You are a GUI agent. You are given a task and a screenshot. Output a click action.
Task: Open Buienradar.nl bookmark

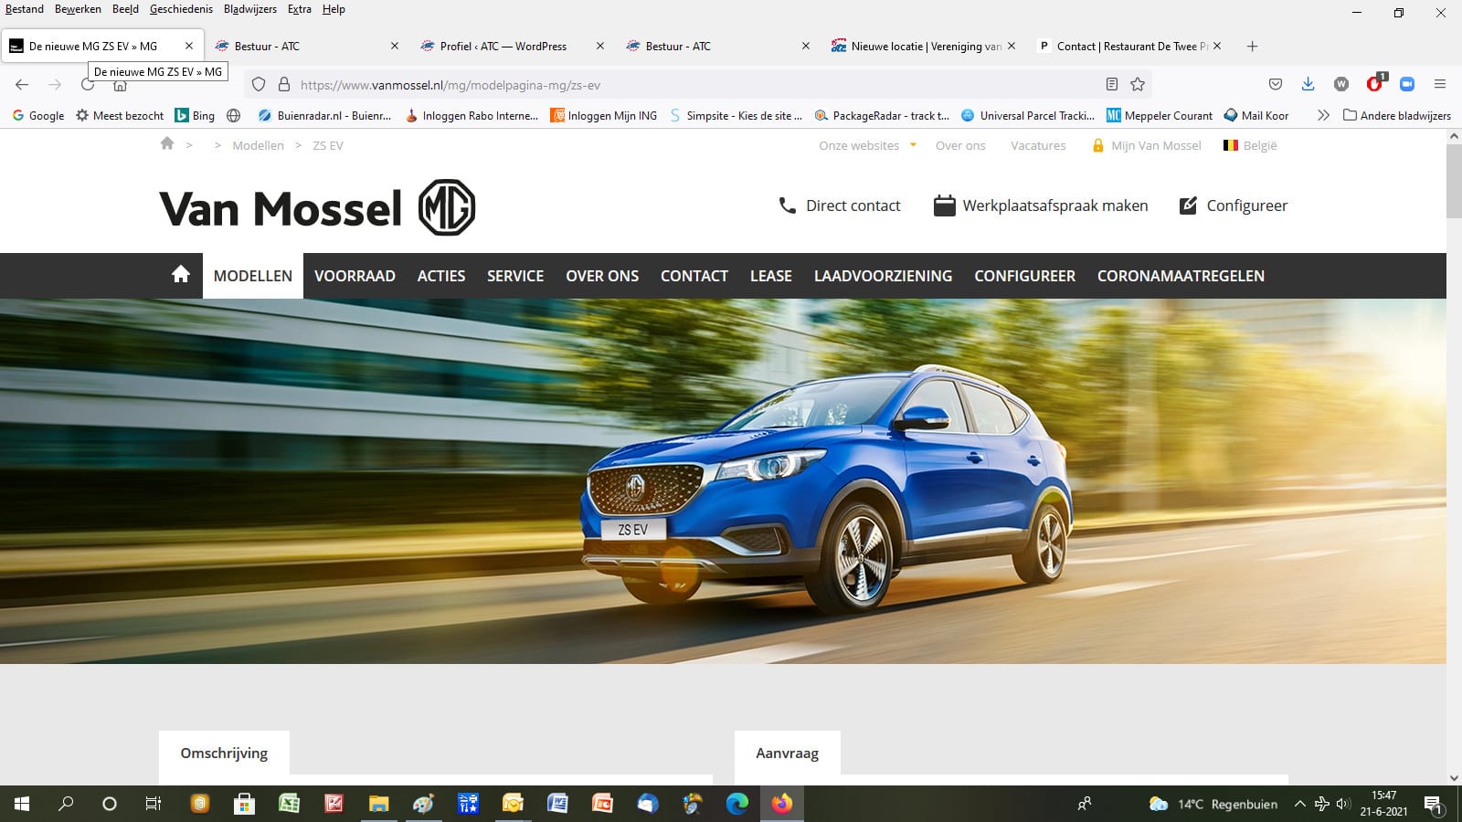(x=324, y=115)
